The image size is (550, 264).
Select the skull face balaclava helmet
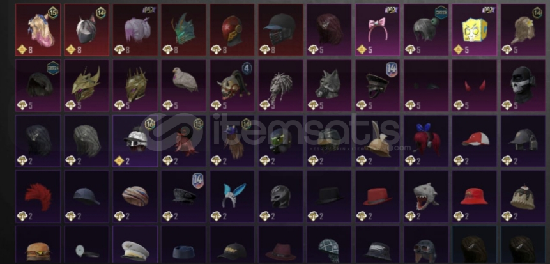click(x=523, y=85)
